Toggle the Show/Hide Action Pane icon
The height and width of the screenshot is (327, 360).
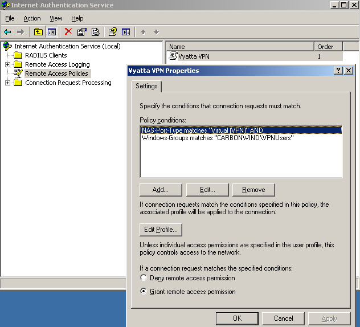(126, 32)
